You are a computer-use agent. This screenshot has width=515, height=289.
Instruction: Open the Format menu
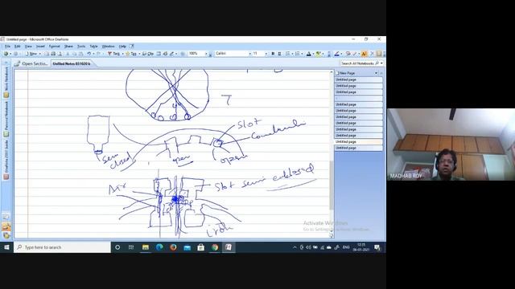55,47
